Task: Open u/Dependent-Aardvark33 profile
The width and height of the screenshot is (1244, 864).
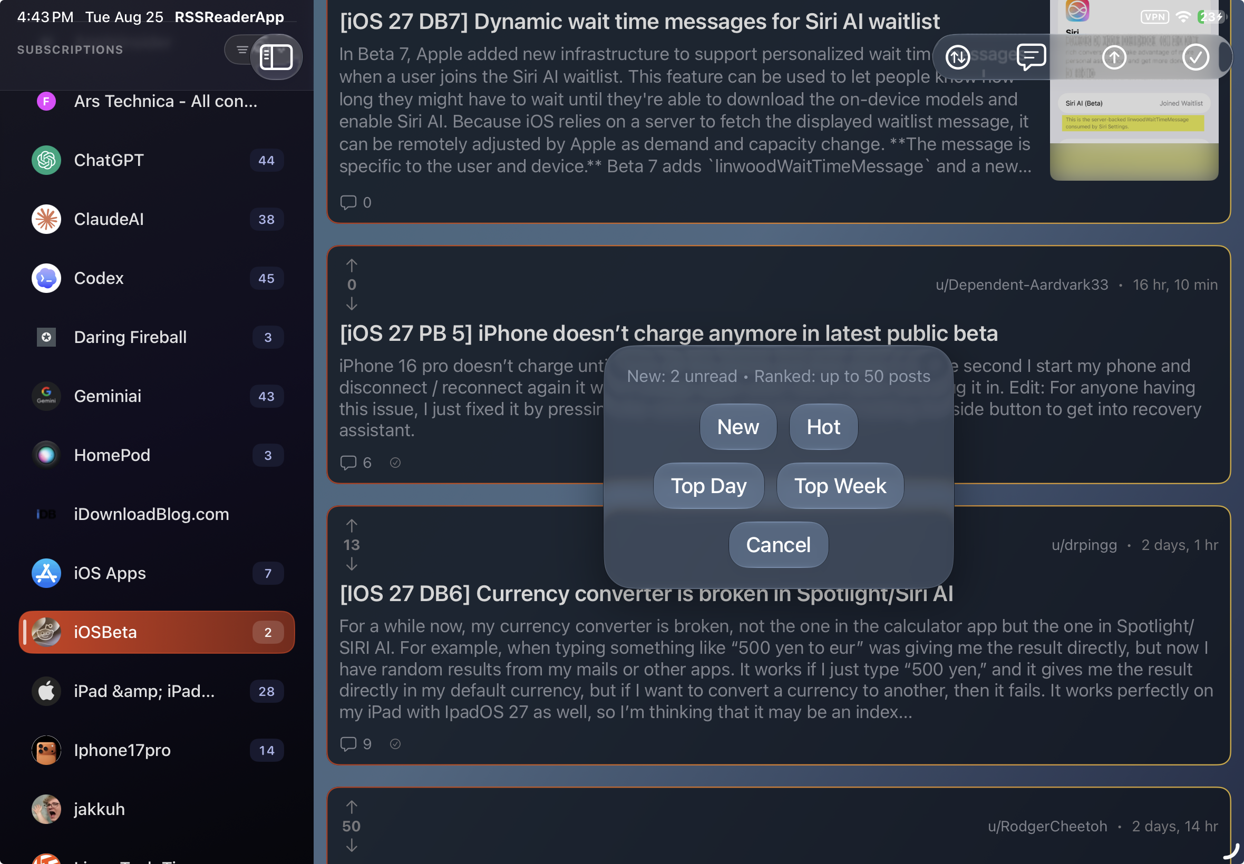Action: (1022, 285)
